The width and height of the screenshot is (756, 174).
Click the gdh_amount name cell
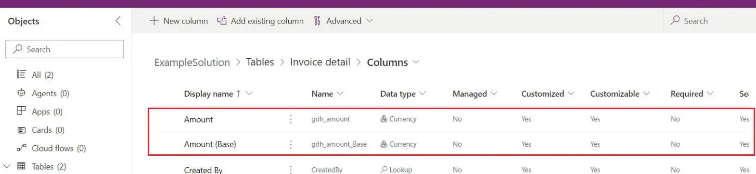pyautogui.click(x=331, y=119)
